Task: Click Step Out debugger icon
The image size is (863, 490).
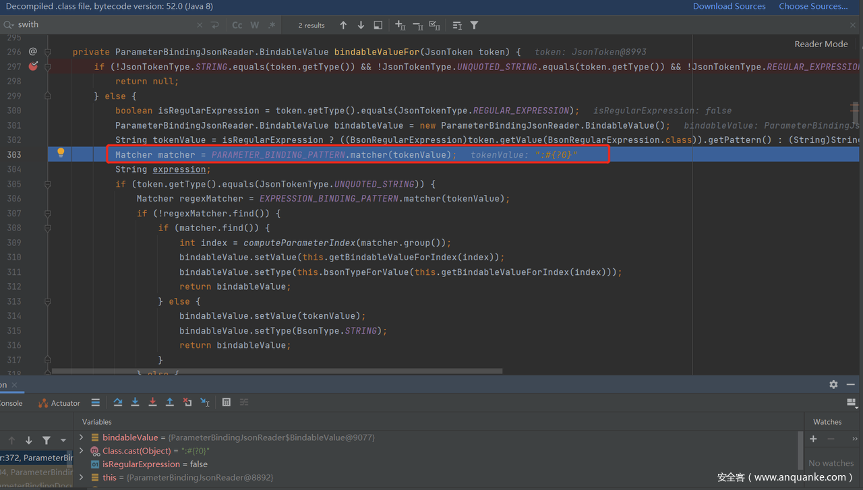Action: point(170,402)
